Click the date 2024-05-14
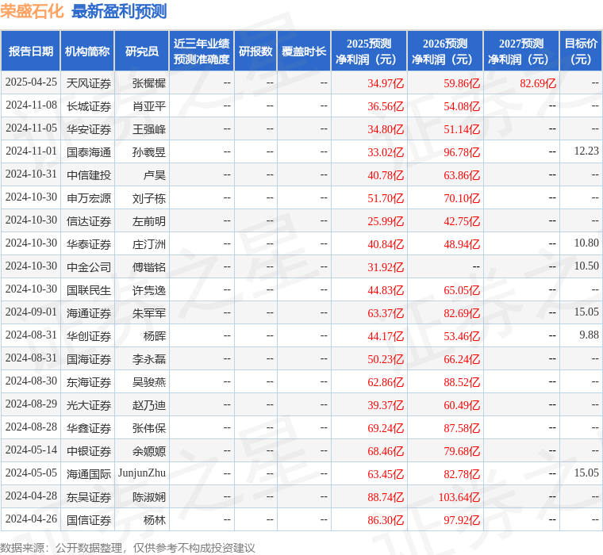The image size is (603, 555). click(31, 450)
